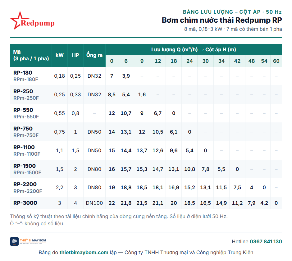Viewport: 292px width, 261px height.
Task: Click the 'BẢNG LƯU LƯỢNG – CỘT ÁP · 50 Hz' heading
Action: [232, 12]
